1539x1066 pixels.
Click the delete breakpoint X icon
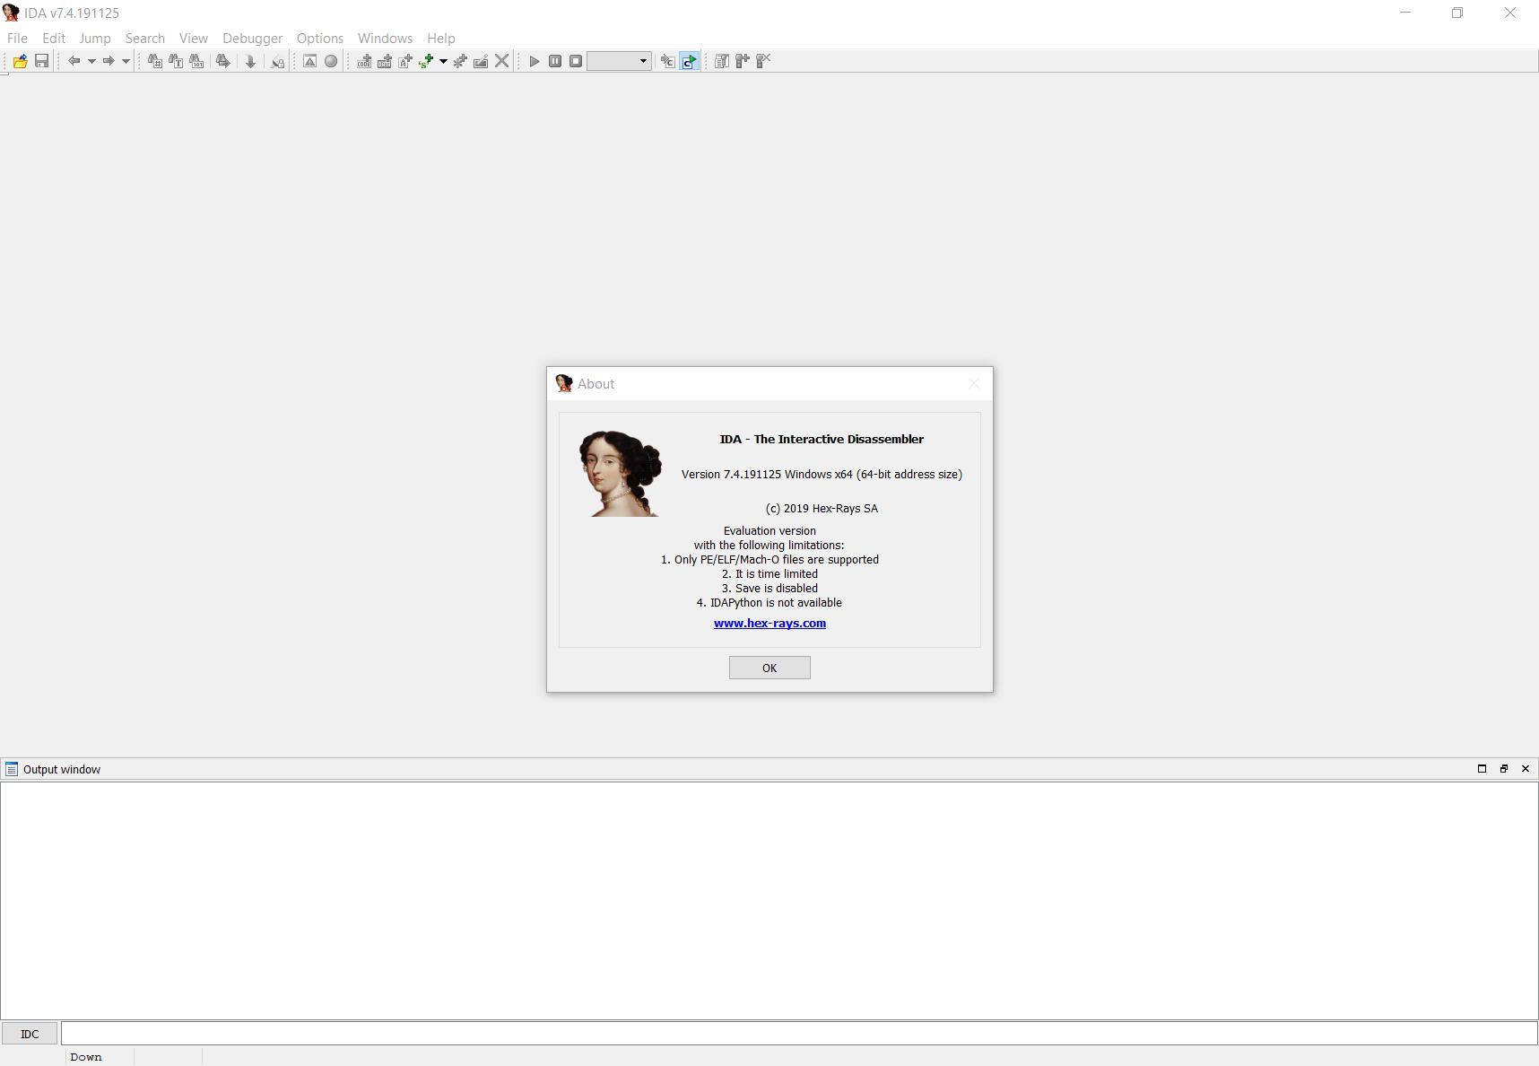pyautogui.click(x=763, y=61)
